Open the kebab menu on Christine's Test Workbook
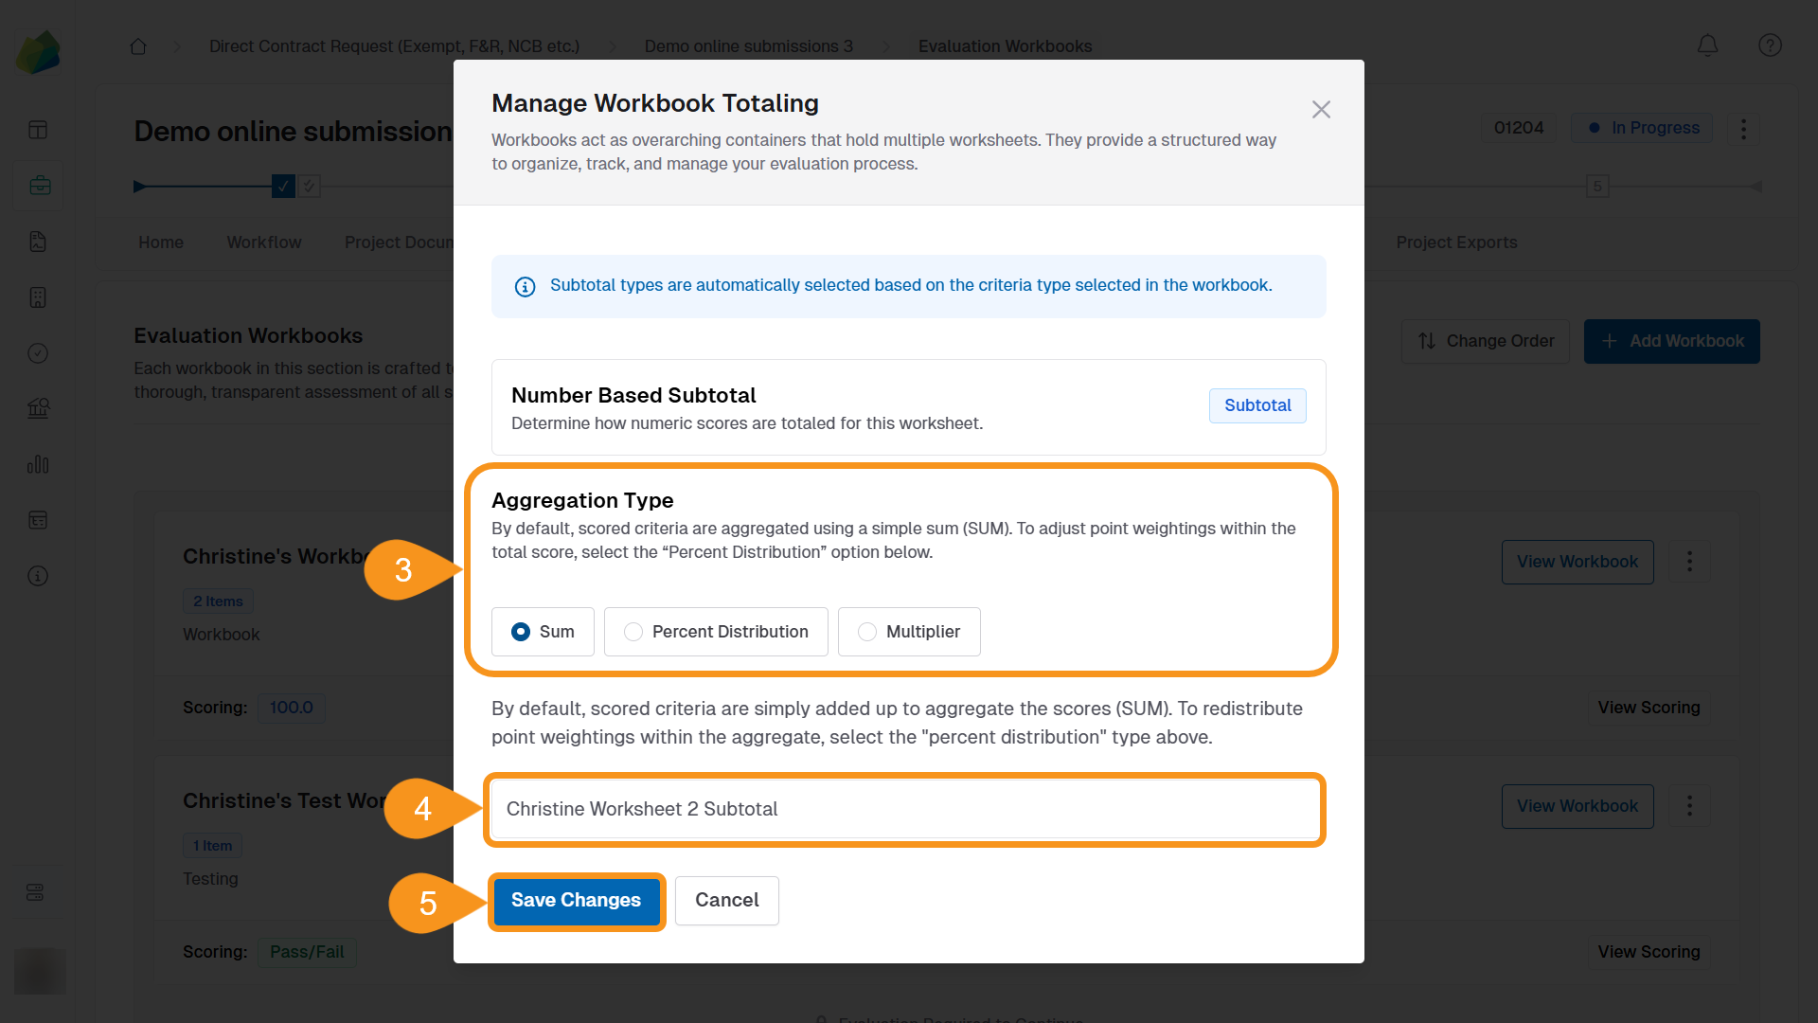This screenshot has width=1818, height=1023. [x=1690, y=805]
